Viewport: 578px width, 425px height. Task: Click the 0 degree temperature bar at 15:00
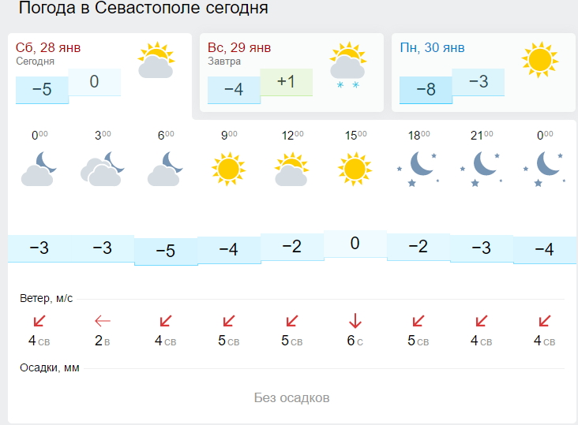355,244
